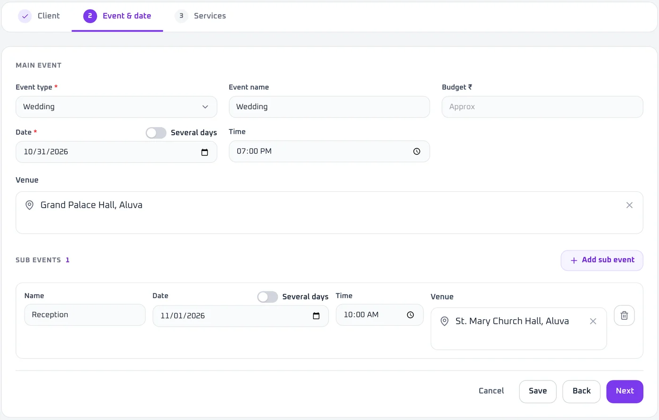Screen dimensions: 659x420
Task: Click the SUB EVENTS heading
Action: [38, 260]
